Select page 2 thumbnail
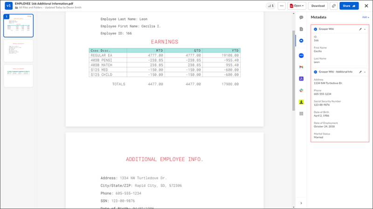Screen dimensions: 373x209 18,51
